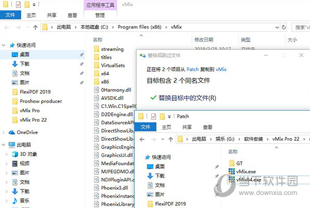This screenshot has height=208, width=310.
Task: Open 音乐 in the sidebar
Action: pos(24,201)
